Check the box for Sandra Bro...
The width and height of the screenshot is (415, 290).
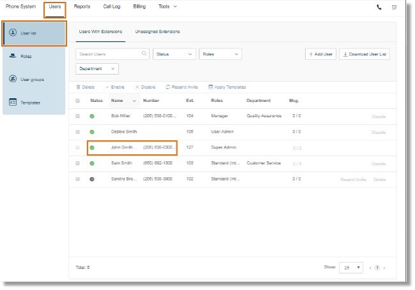[x=77, y=179]
